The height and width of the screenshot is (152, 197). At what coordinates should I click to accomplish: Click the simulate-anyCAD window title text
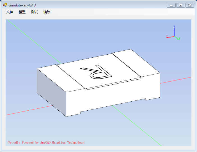(22, 5)
